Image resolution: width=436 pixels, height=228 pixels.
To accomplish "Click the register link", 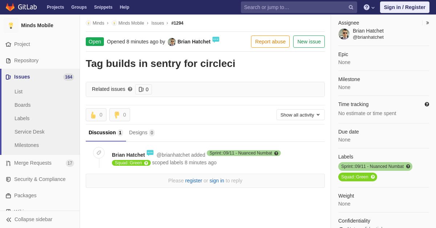I will [x=194, y=181].
